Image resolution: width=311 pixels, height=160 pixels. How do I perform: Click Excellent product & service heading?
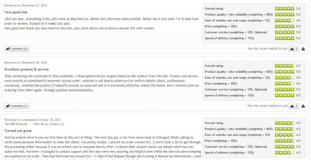[x=27, y=69]
